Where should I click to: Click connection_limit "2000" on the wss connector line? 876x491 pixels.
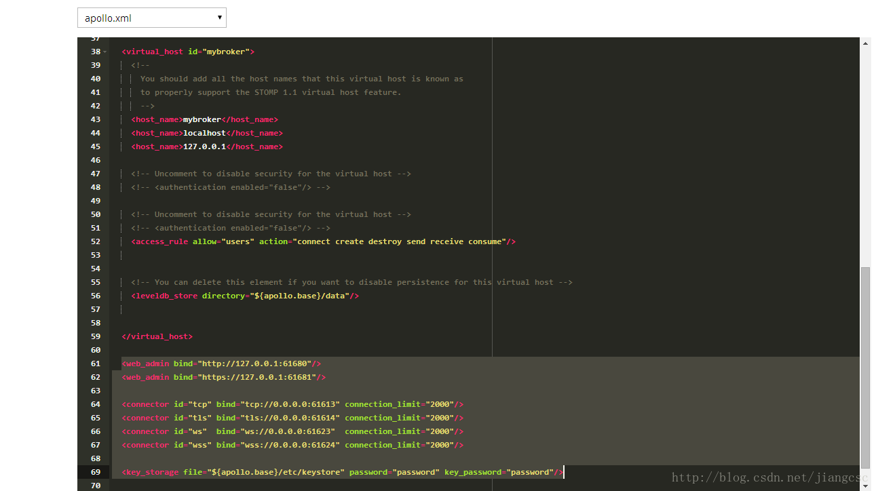tap(440, 445)
